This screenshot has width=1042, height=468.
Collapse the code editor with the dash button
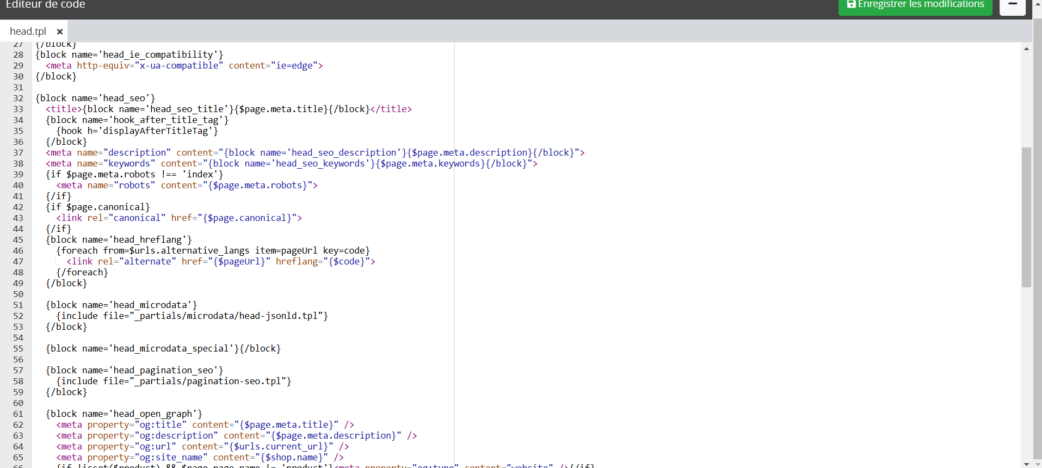(x=1013, y=5)
